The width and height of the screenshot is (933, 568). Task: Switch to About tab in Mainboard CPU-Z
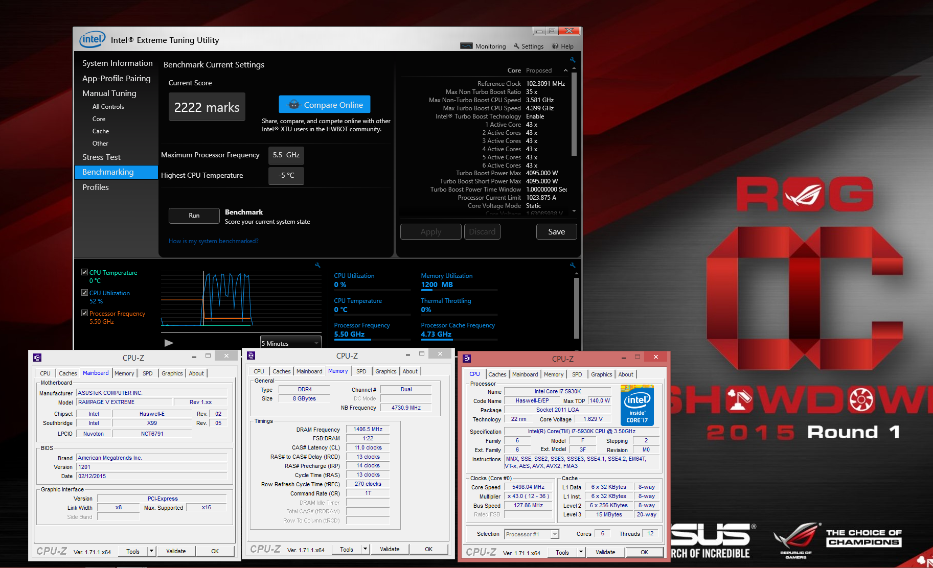click(196, 373)
